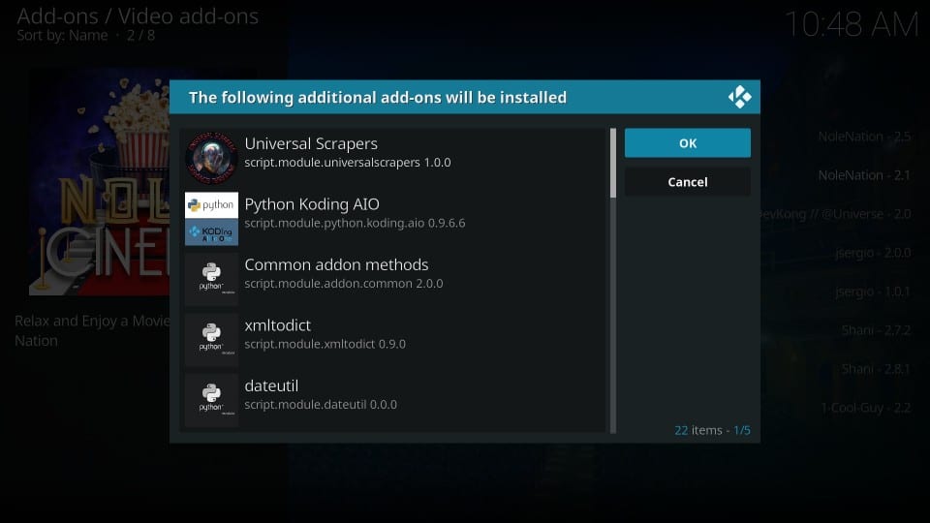This screenshot has height=523, width=930.
Task: Select the Universal Scrapers list entry
Action: click(394, 158)
